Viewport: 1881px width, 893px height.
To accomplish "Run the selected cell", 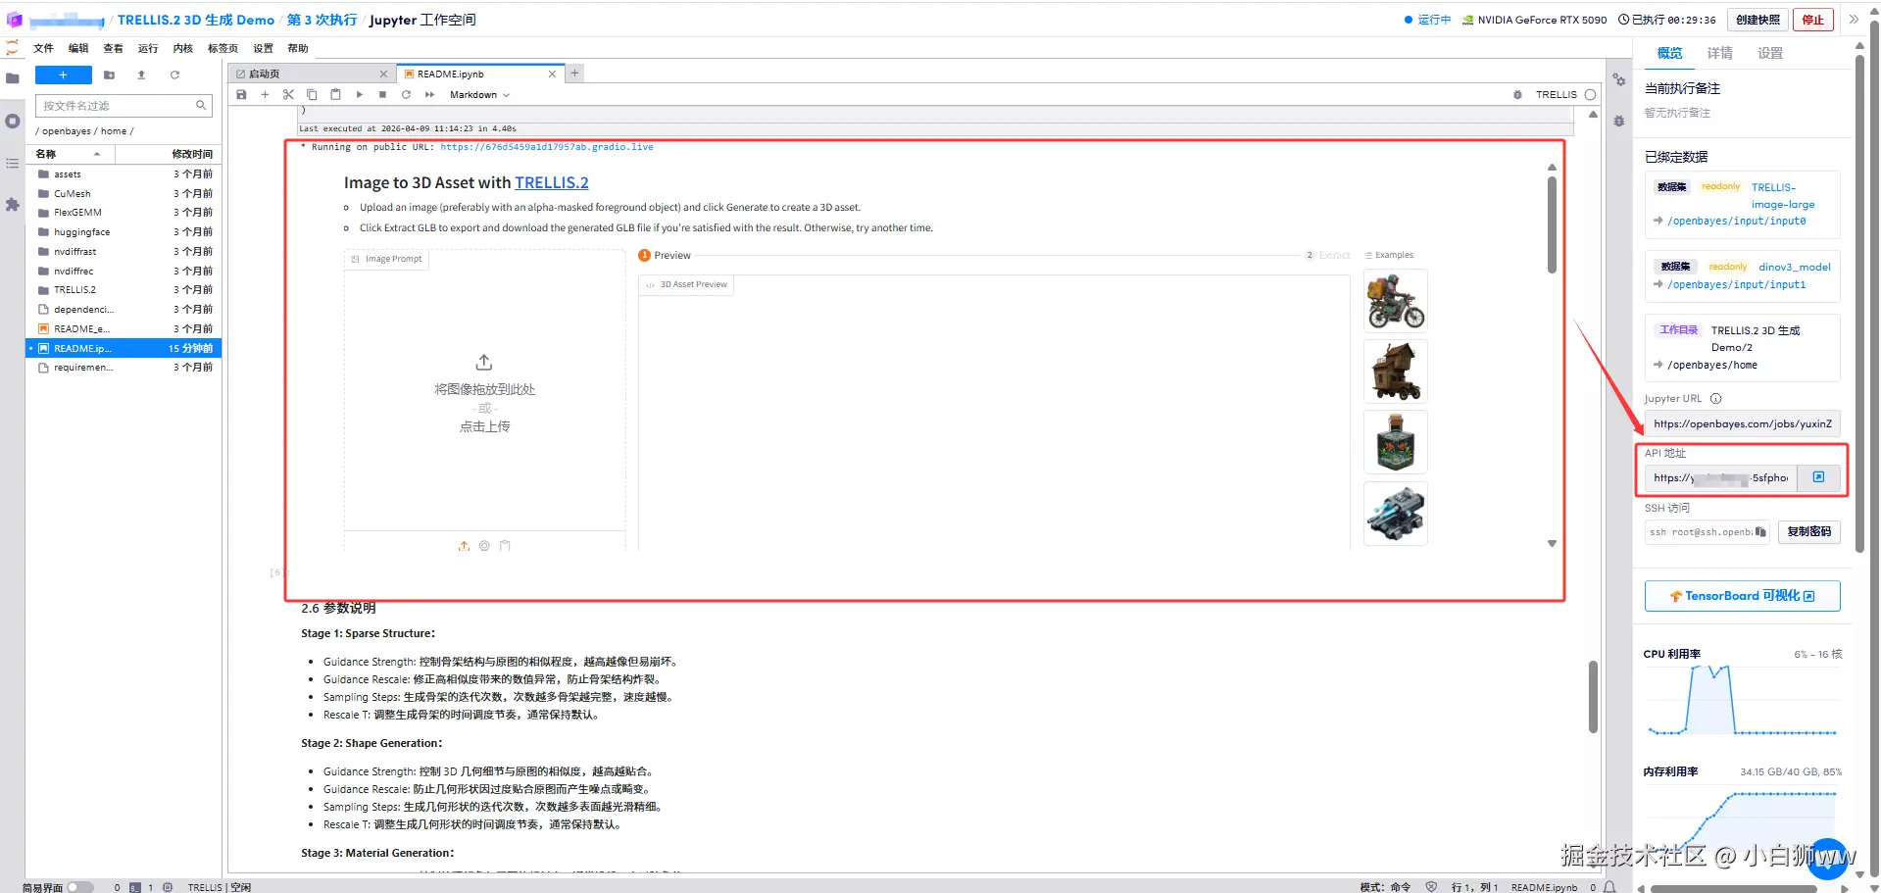I will 359,95.
